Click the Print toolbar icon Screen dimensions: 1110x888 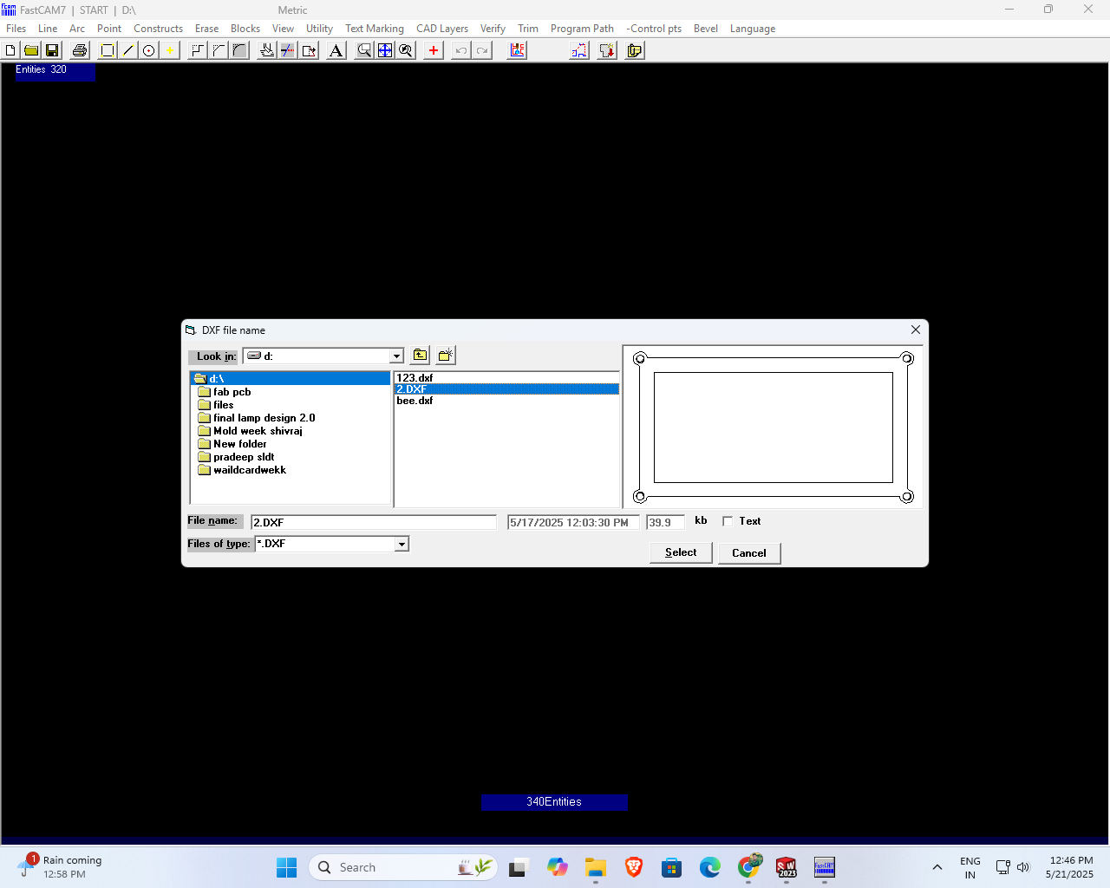pyautogui.click(x=80, y=50)
